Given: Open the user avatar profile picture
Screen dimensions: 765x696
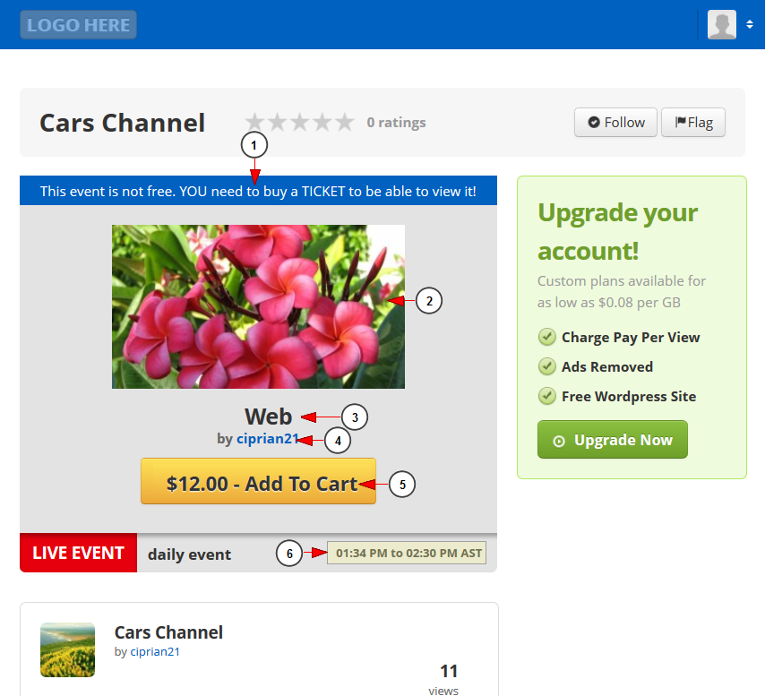Looking at the screenshot, I should [x=722, y=24].
